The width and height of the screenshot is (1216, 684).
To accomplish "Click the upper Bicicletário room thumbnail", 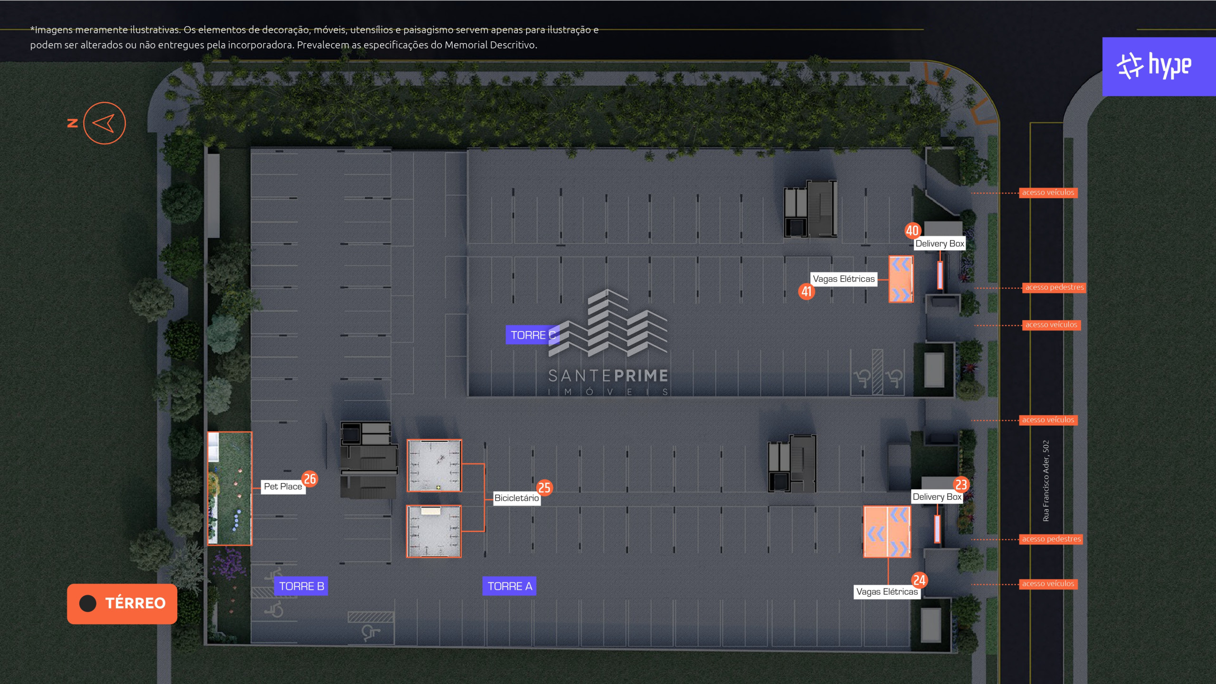I will click(x=434, y=465).
